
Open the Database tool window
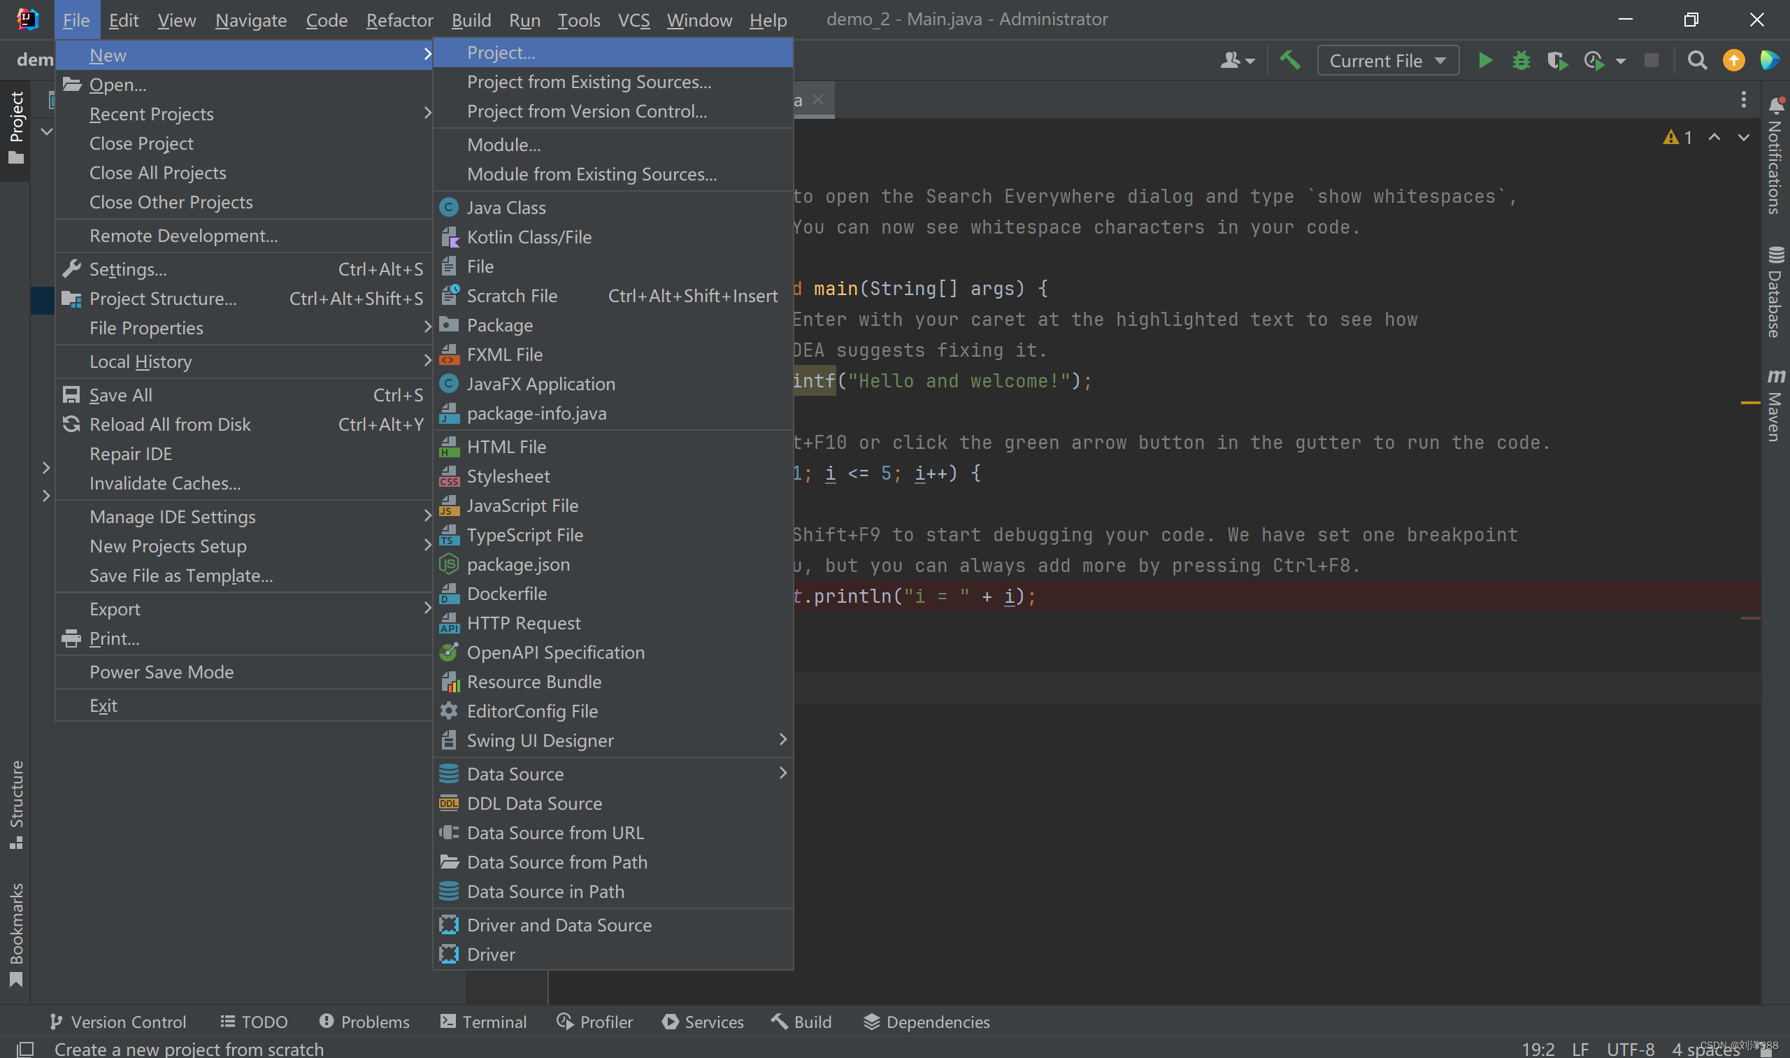1775,292
